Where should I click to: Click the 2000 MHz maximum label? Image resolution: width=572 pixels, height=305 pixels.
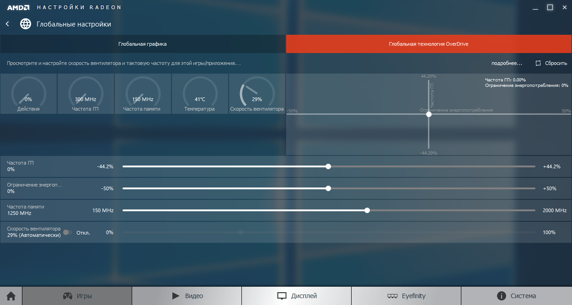pos(555,210)
